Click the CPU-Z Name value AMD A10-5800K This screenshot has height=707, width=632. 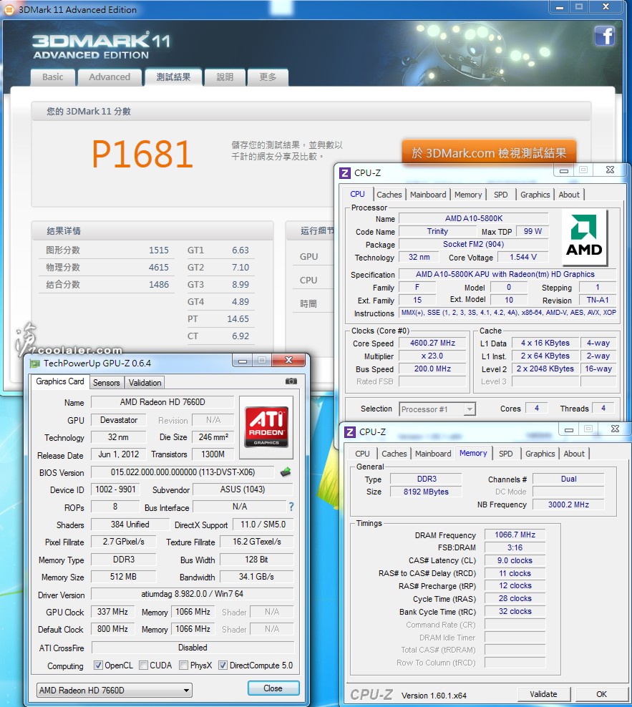474,218
